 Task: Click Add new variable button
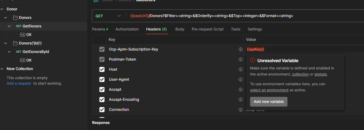(268, 102)
